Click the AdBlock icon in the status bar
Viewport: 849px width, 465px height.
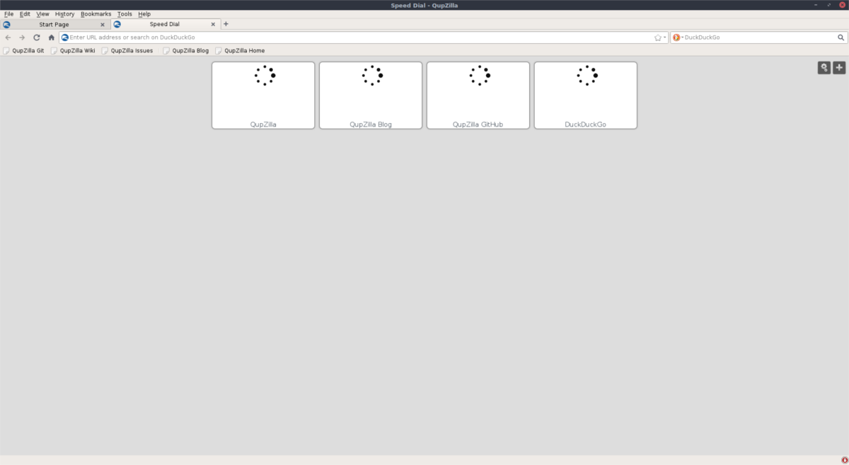pos(844,460)
